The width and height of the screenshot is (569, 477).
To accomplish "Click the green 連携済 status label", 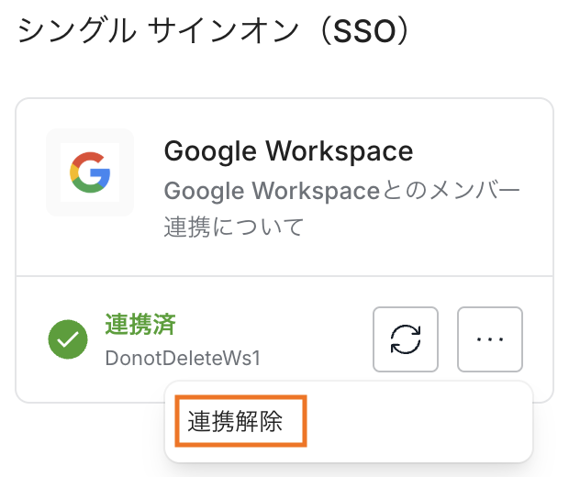I will point(139,324).
